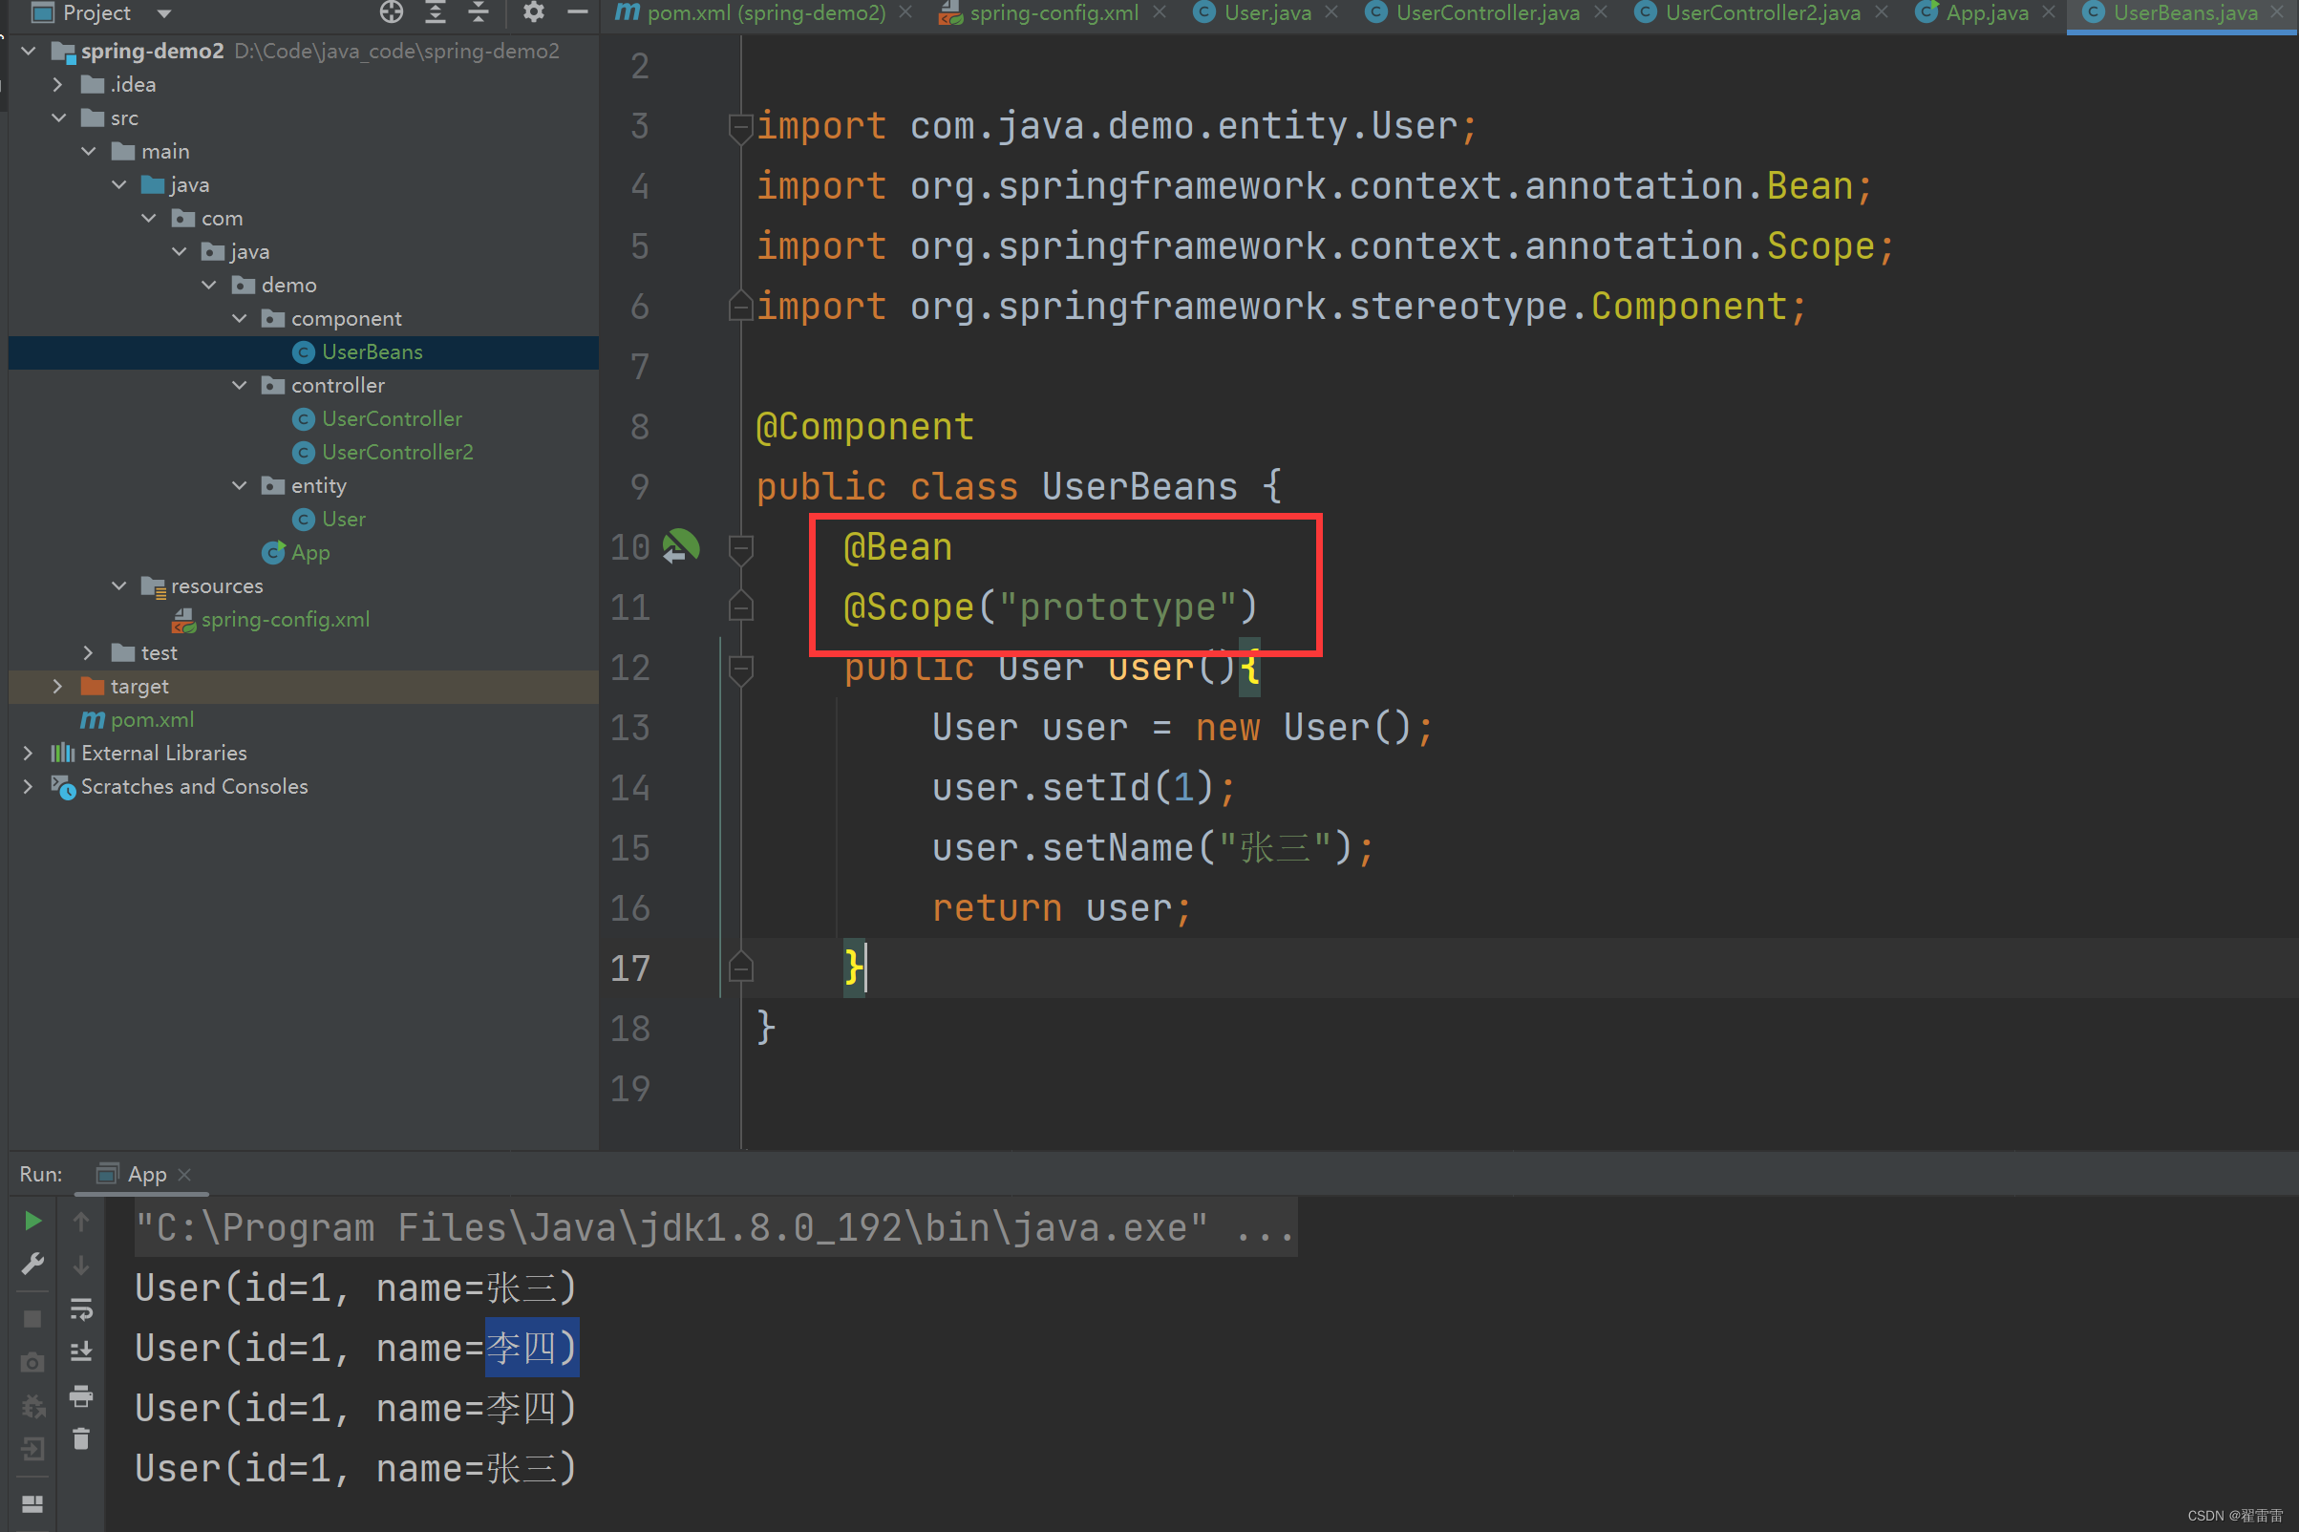The image size is (2299, 1532).
Task: Click the Spring bean gutter icon
Action: [681, 547]
